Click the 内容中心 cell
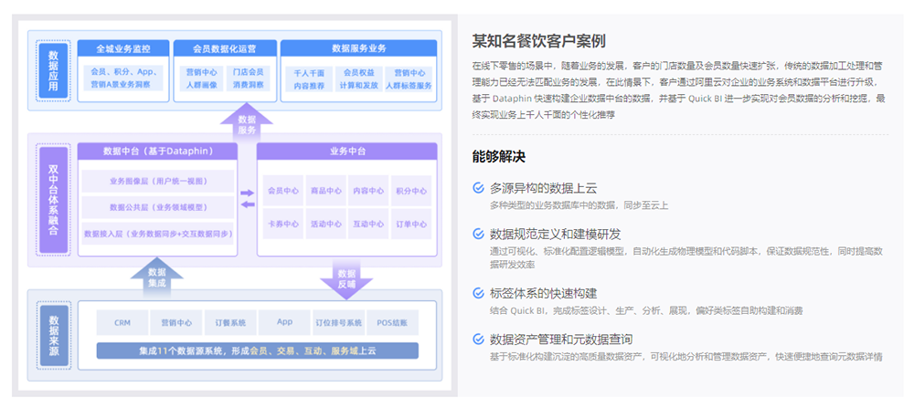Image resolution: width=914 pixels, height=408 pixels. (x=367, y=191)
